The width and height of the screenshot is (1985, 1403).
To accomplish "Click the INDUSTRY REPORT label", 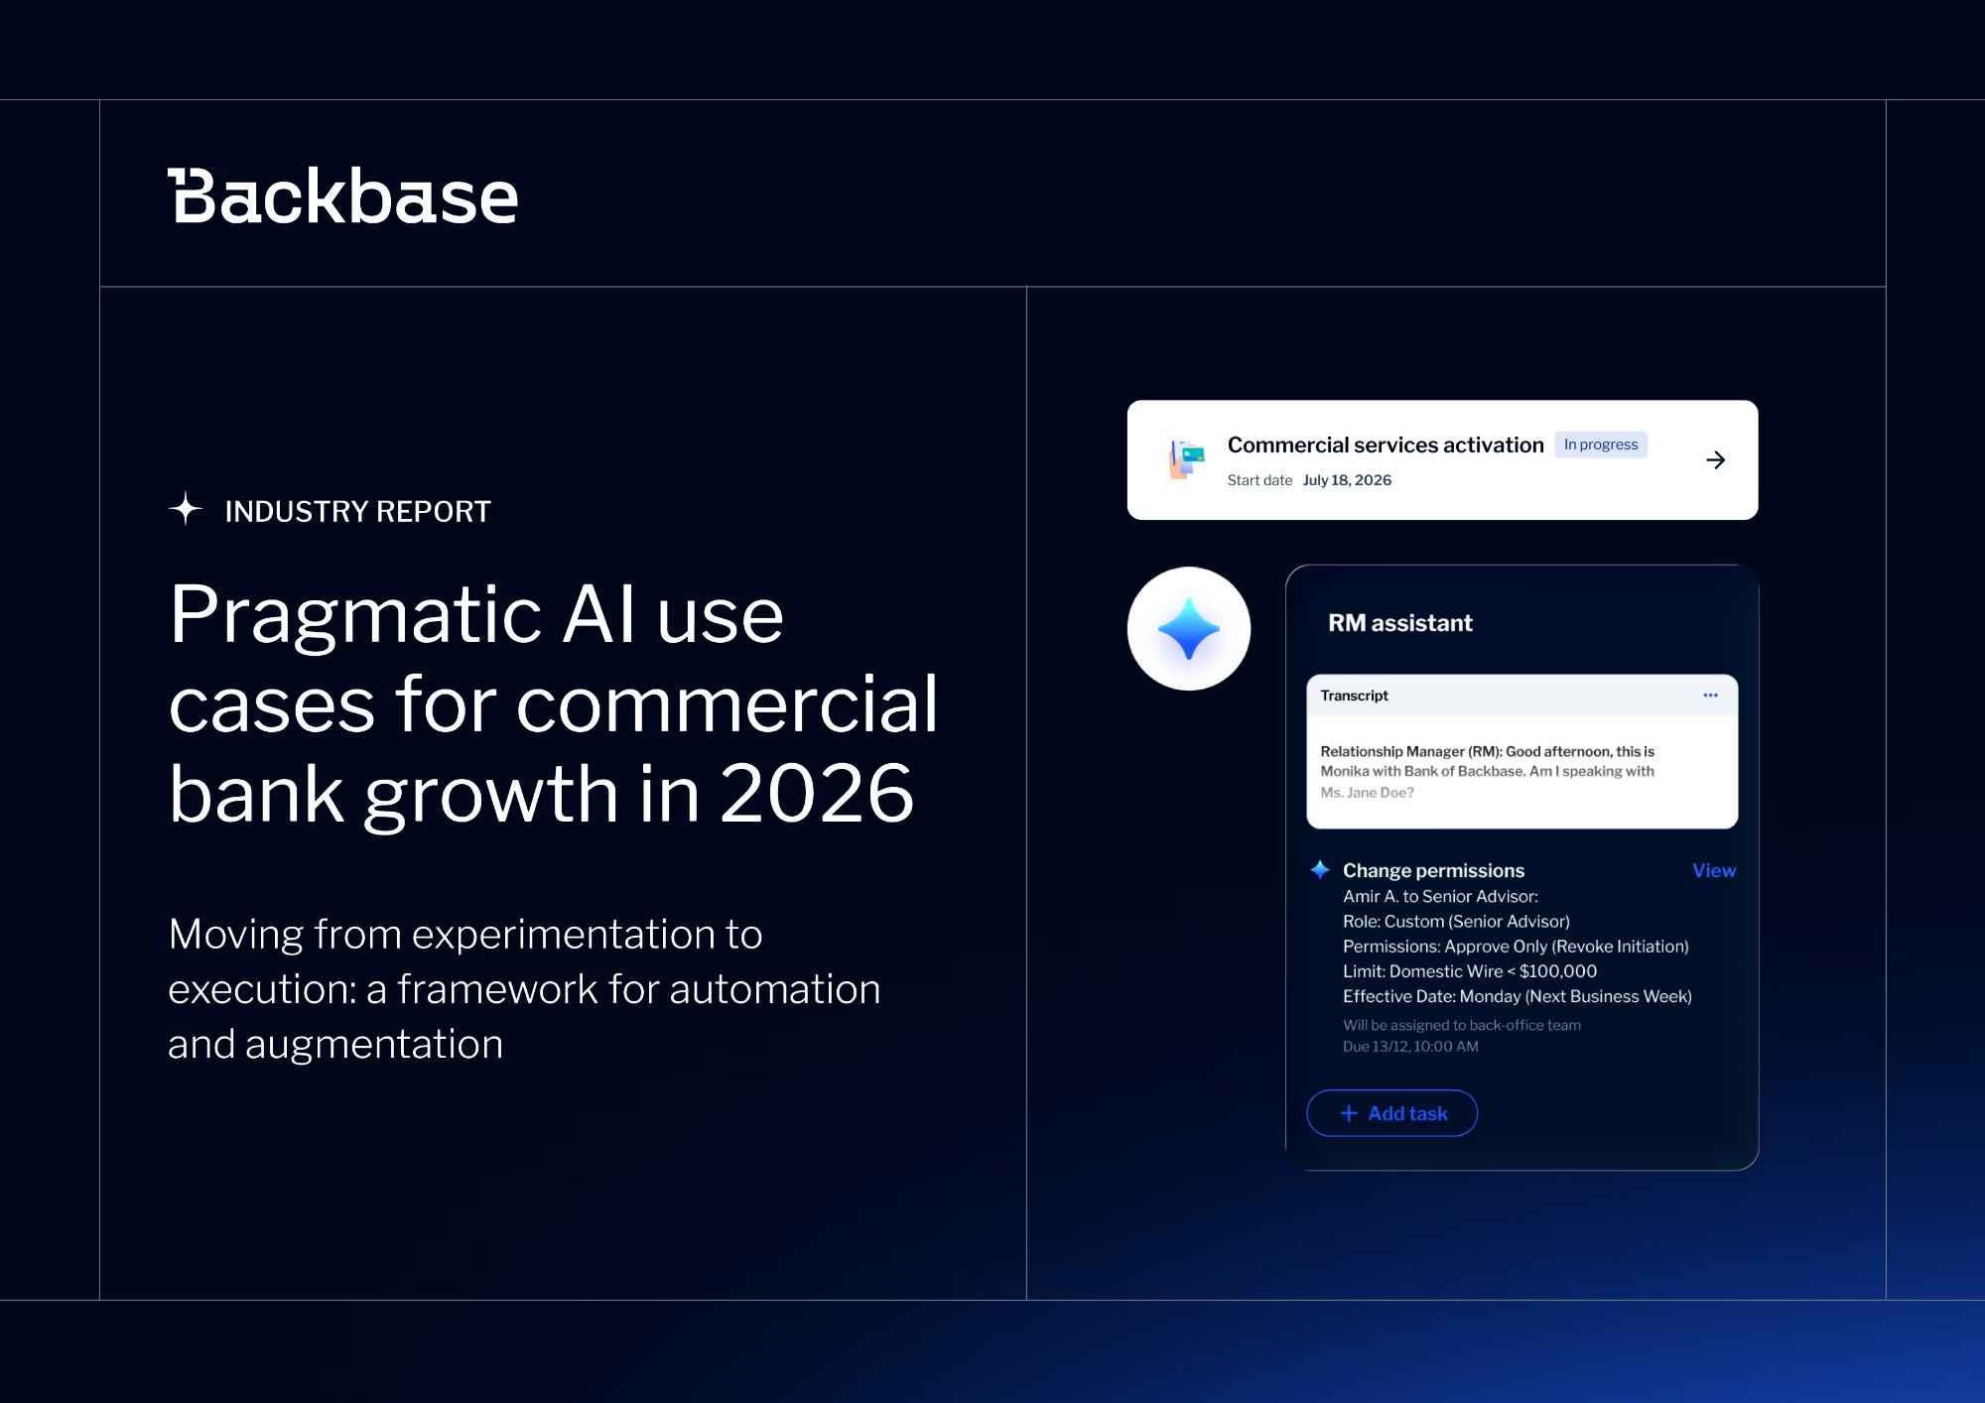I will (x=357, y=511).
